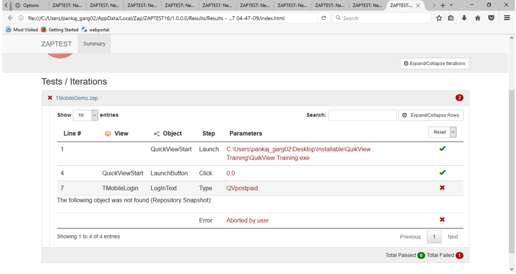Viewport: 516px width, 274px height.
Task: Click Expand/Collapse Rows button
Action: (431, 115)
